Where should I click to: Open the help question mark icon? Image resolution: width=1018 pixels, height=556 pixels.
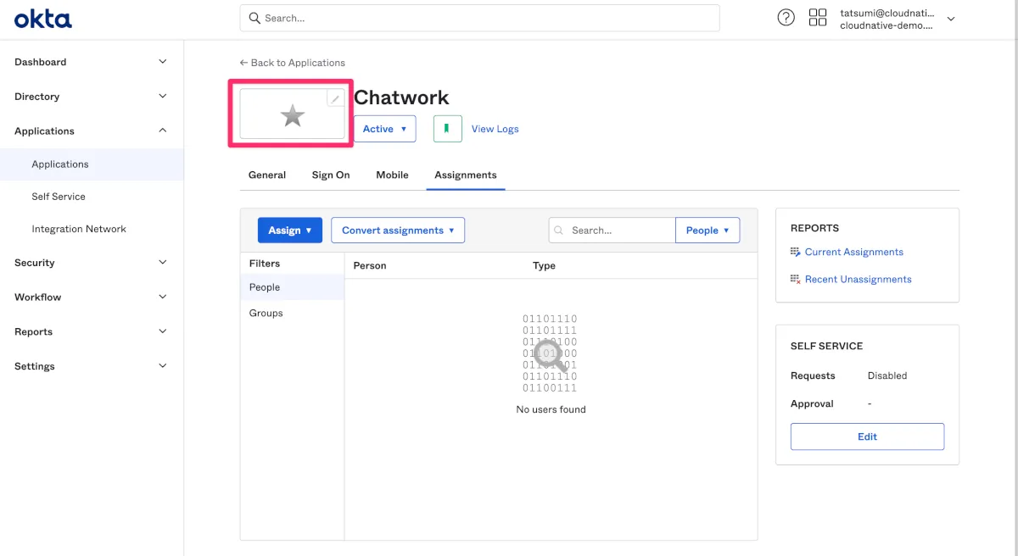[x=786, y=18]
